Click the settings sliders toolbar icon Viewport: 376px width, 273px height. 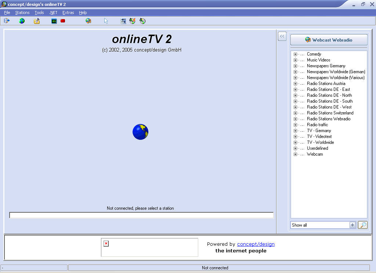click(x=123, y=21)
